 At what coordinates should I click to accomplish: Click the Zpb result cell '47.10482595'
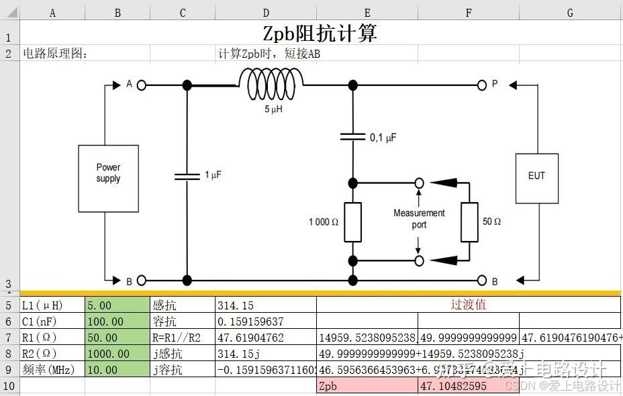point(469,385)
